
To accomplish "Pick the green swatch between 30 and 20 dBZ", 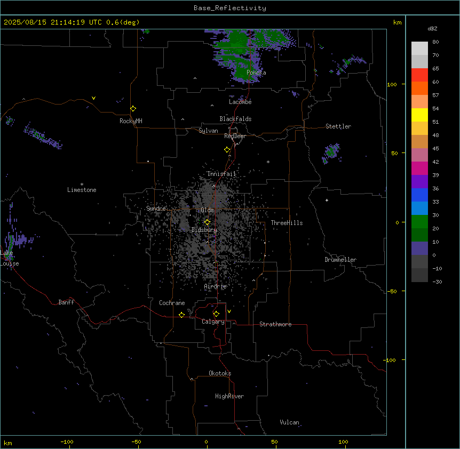I will [x=419, y=222].
